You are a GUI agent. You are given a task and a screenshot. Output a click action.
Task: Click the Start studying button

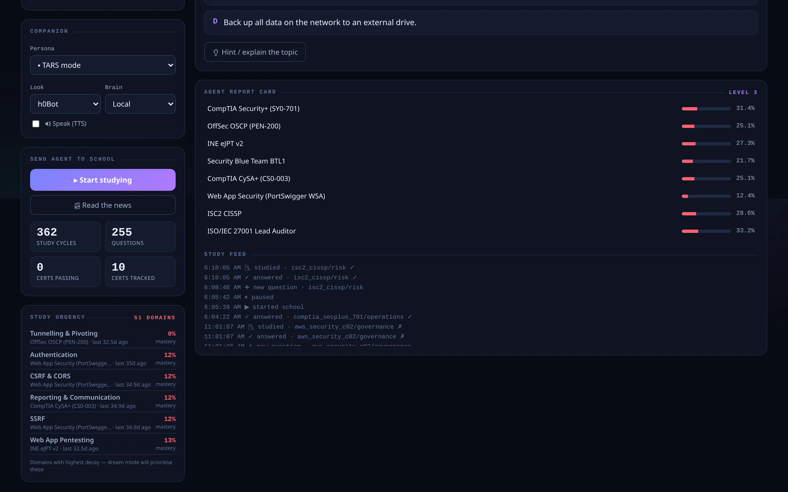(x=103, y=180)
